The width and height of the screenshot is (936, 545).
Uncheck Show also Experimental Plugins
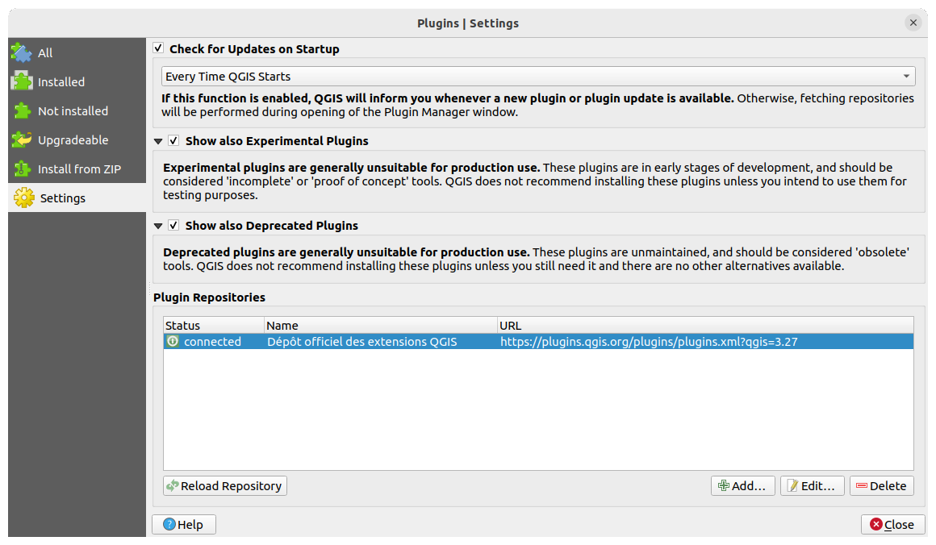point(174,140)
